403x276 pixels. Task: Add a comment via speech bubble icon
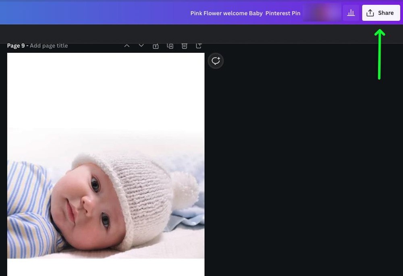(x=216, y=61)
